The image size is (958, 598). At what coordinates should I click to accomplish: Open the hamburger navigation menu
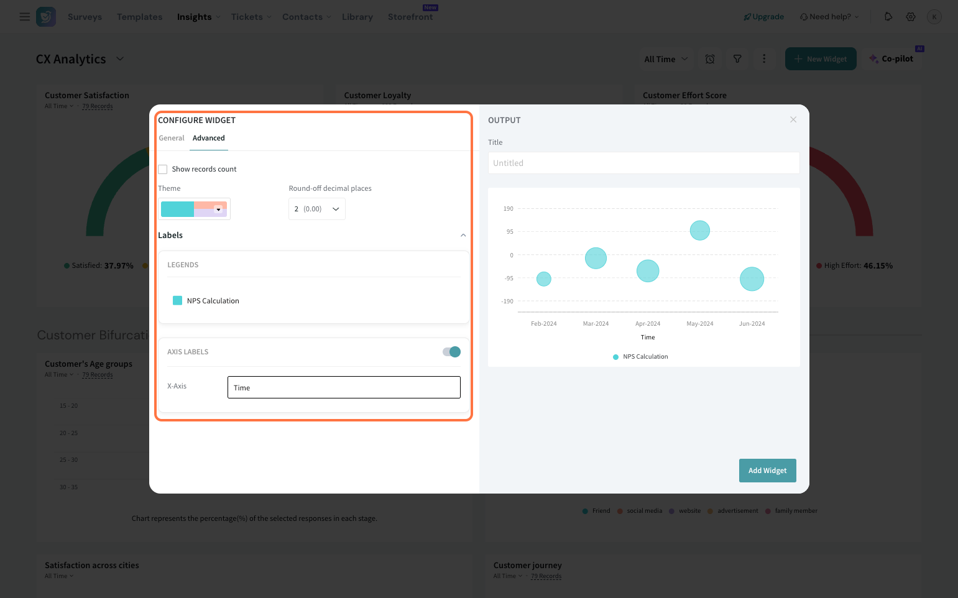click(x=25, y=17)
